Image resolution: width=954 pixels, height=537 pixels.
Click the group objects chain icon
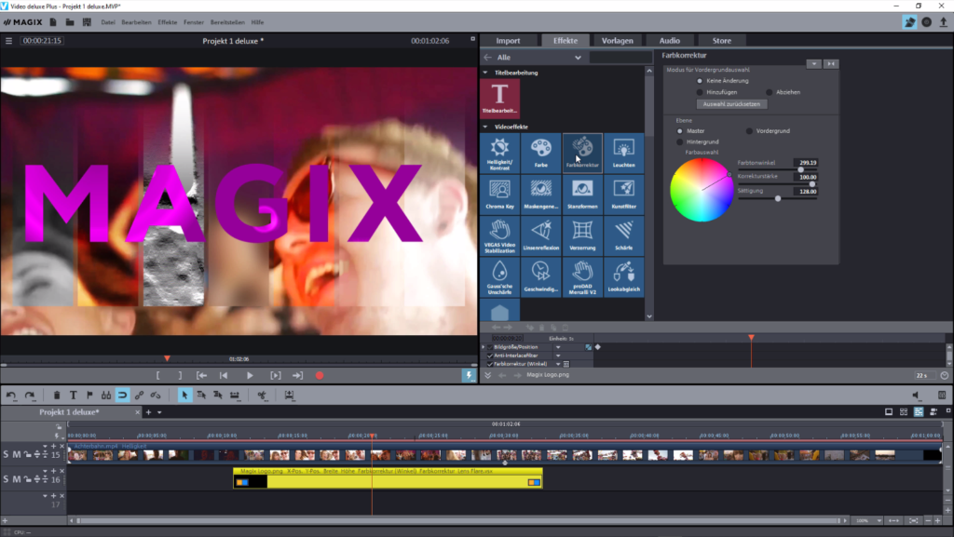point(140,395)
